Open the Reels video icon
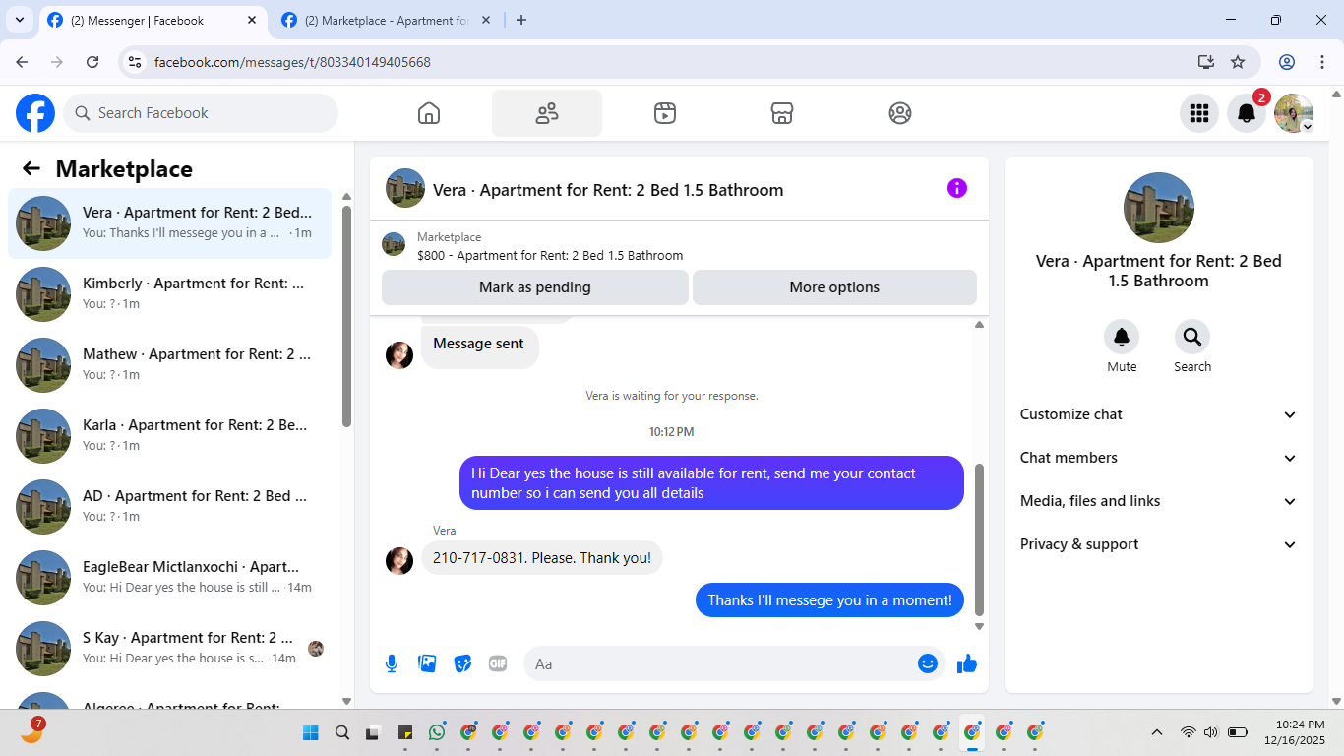Screen dimensions: 1344x756 665,113
